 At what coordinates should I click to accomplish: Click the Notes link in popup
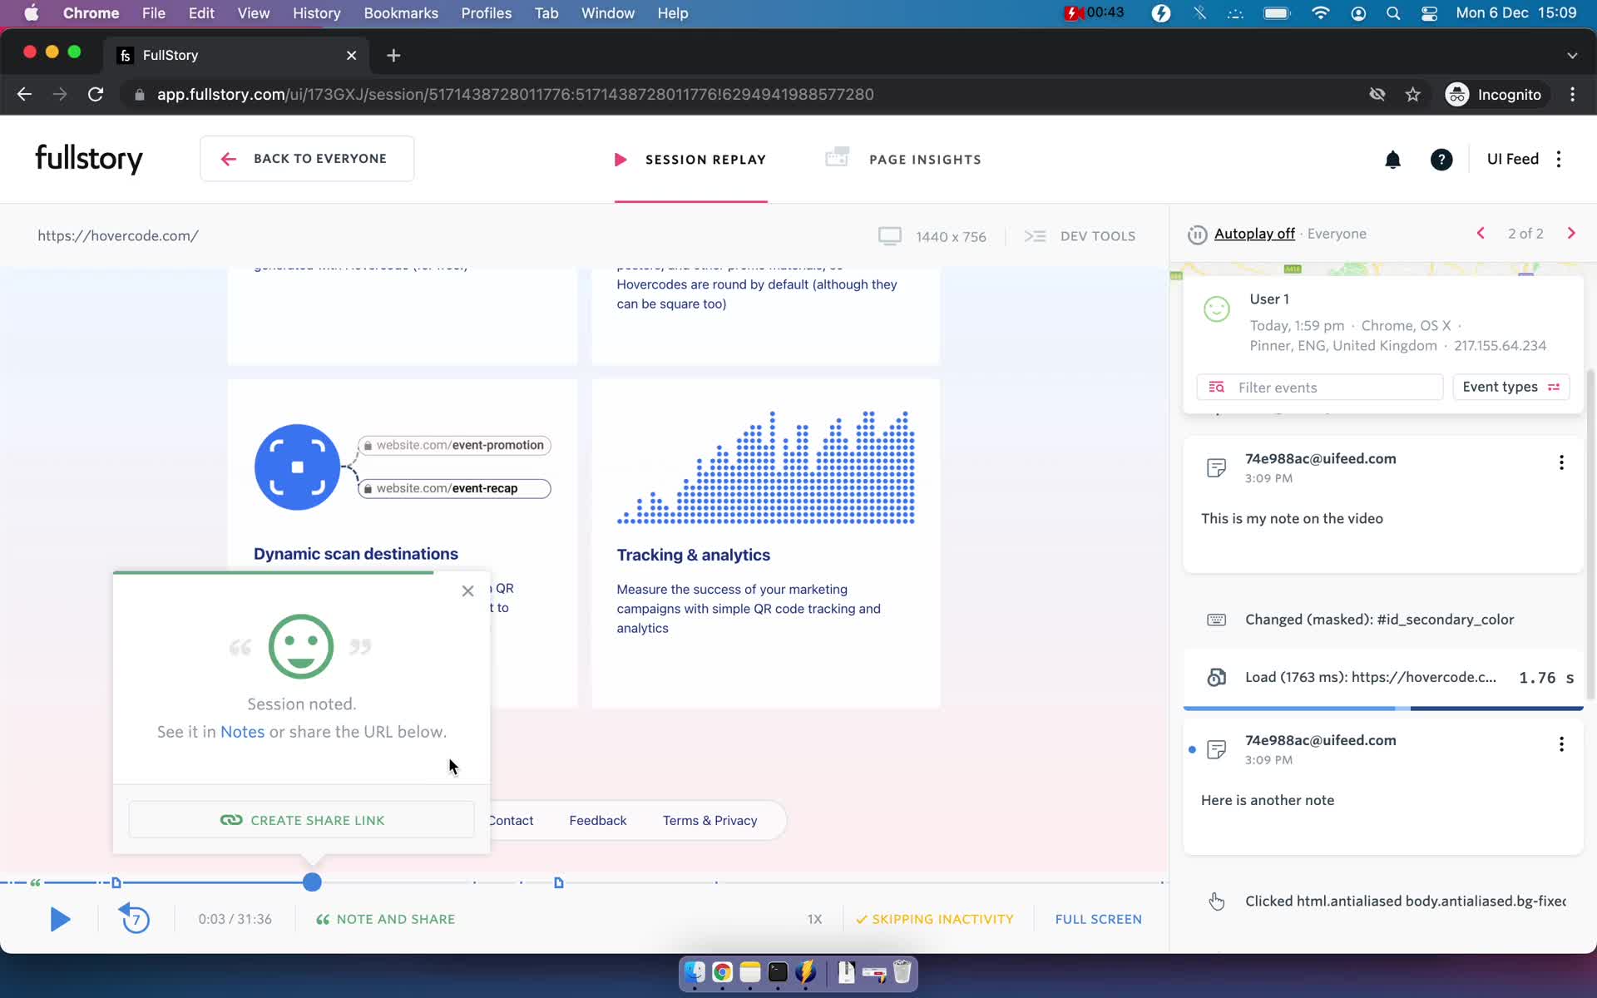point(241,731)
